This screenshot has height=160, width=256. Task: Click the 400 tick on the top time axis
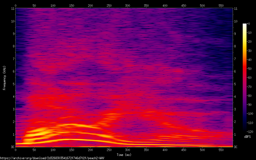(x=165, y=5)
